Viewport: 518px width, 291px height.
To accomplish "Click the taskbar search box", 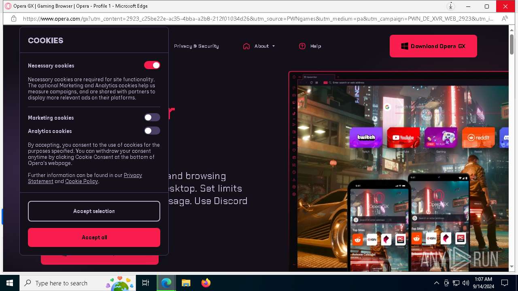I will [78, 283].
